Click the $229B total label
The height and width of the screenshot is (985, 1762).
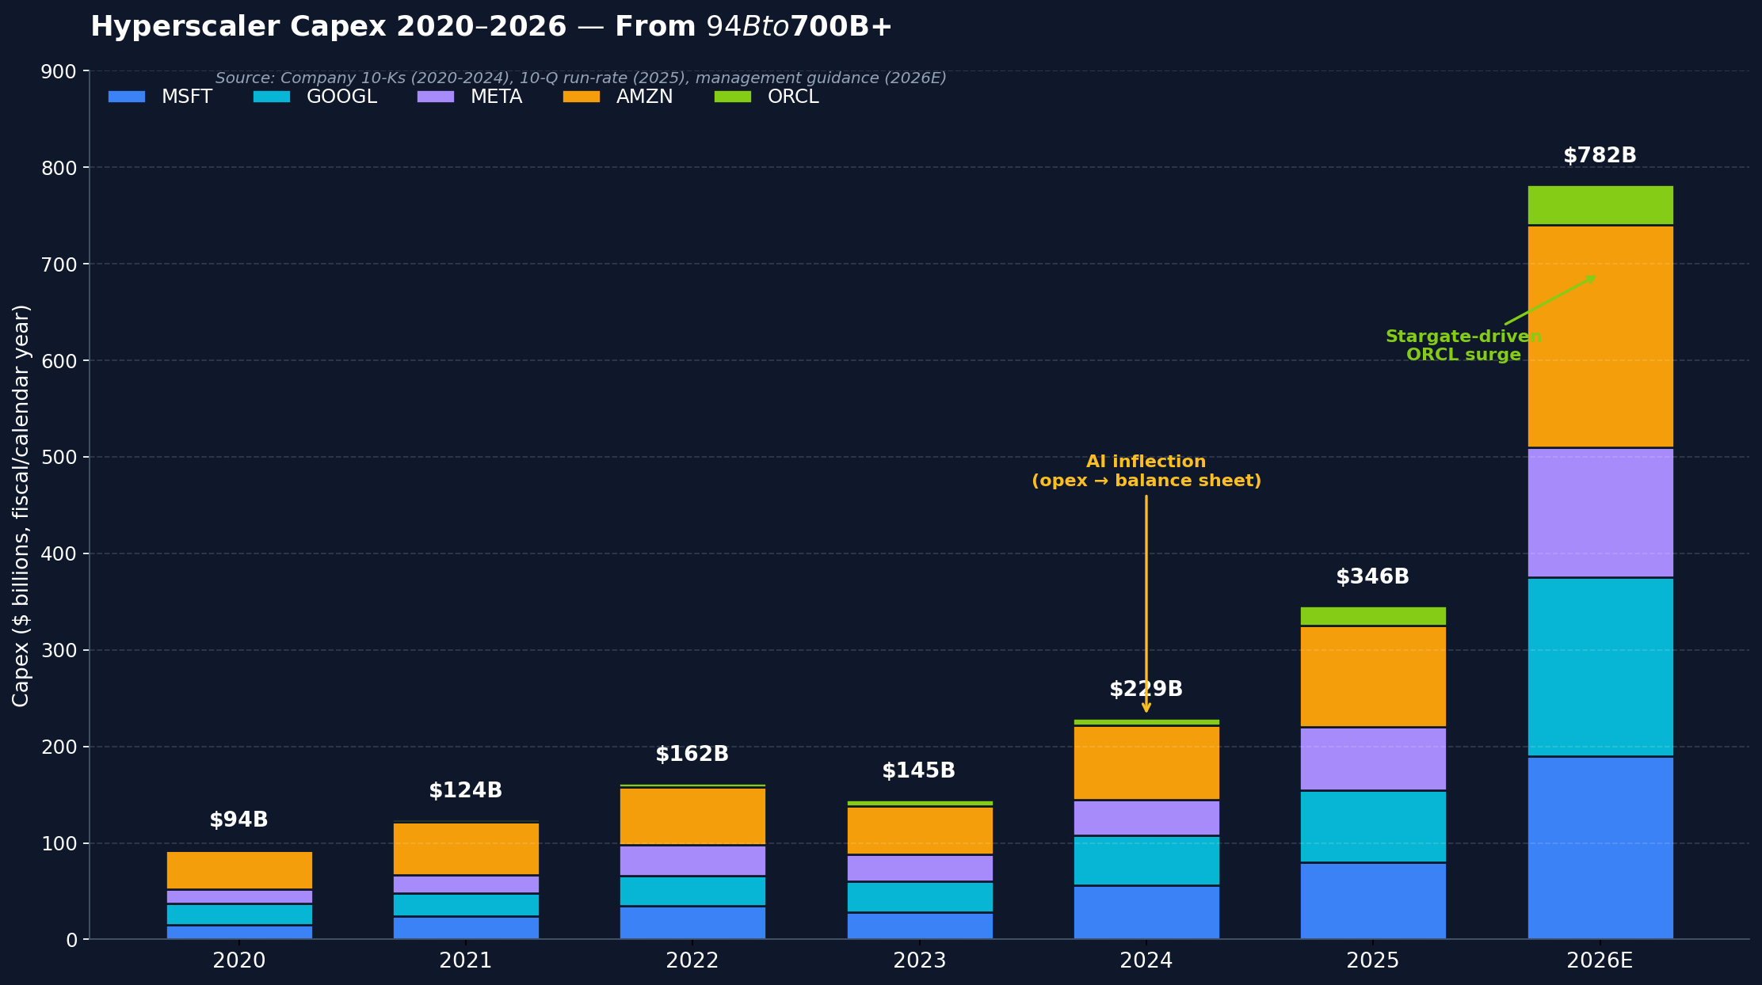click(1146, 690)
